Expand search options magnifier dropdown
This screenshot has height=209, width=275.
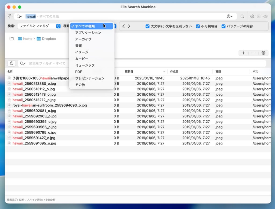pos(19,16)
